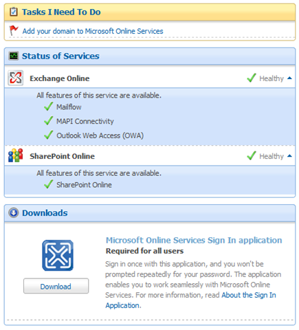
Task: Click the Outlook Web Access (OWA) status item
Action: pyautogui.click(x=100, y=135)
